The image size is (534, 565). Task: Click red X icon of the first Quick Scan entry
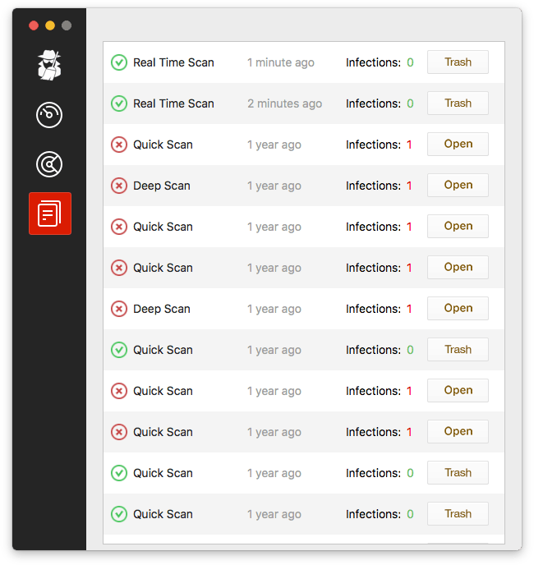[x=118, y=145]
